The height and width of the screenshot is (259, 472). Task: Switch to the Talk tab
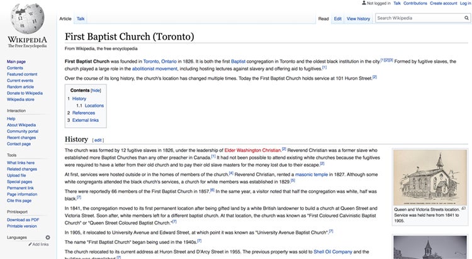coord(81,19)
